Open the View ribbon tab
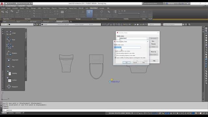Image resolution: width=208 pixels, height=117 pixels. [27, 8]
